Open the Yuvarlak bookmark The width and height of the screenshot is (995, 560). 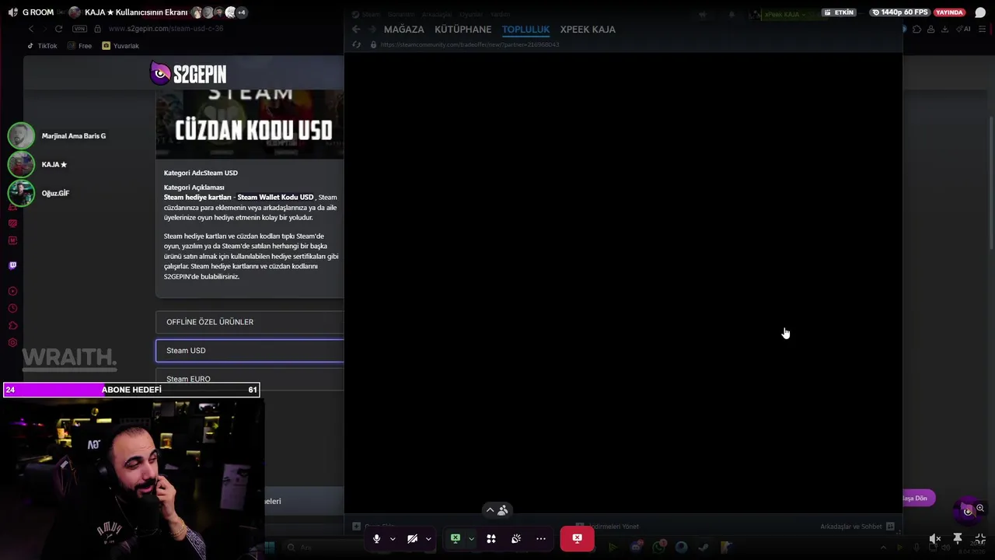pos(120,46)
